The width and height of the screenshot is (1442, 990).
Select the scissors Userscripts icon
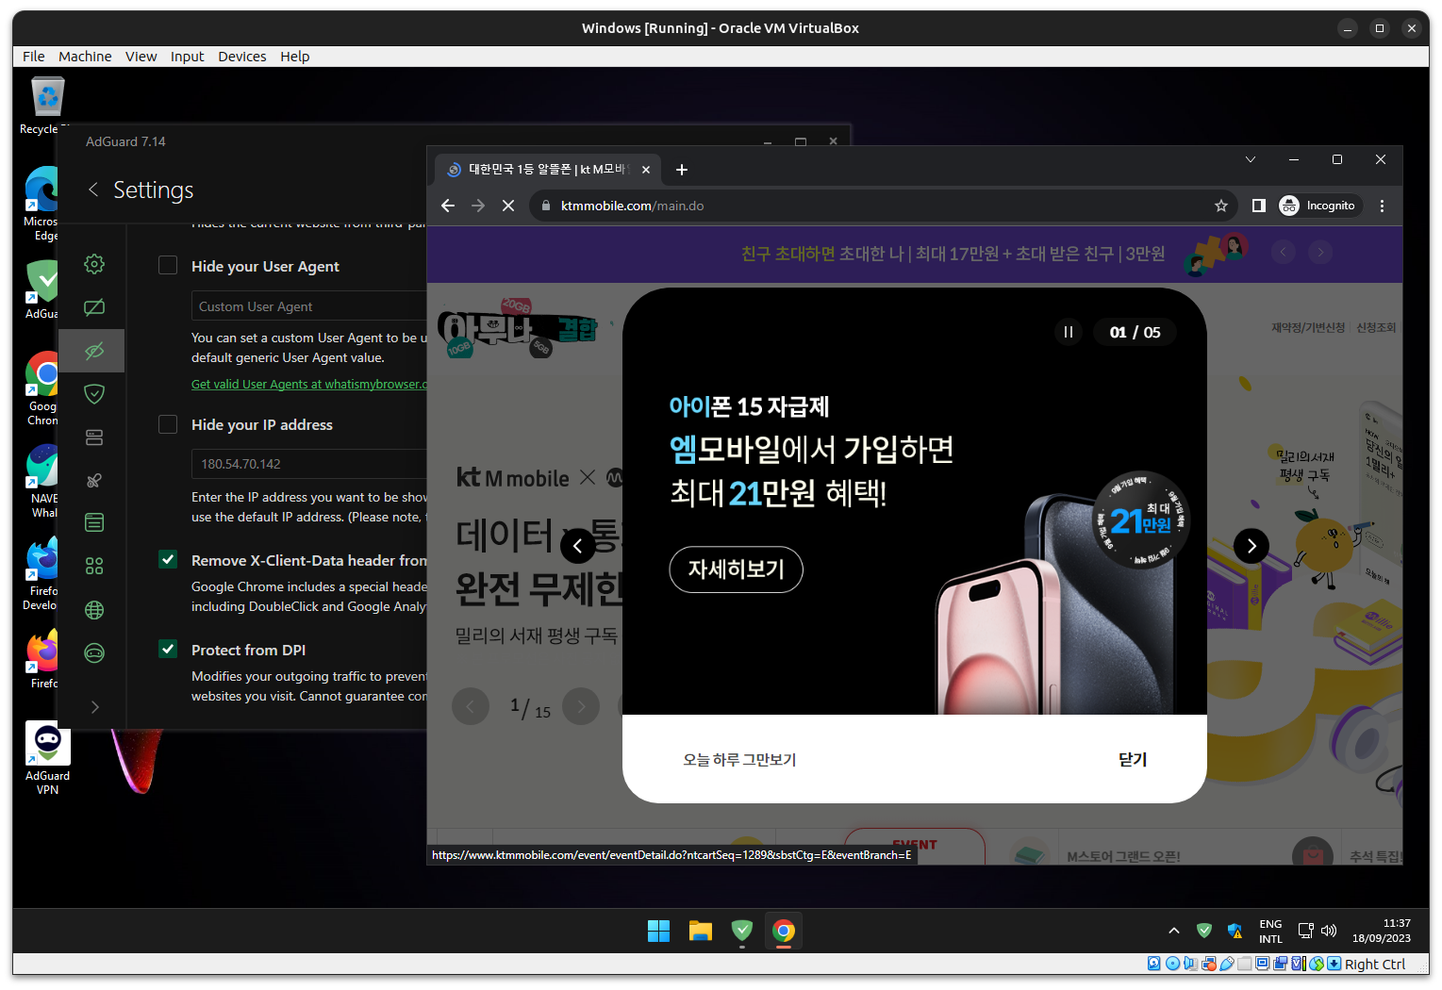coord(93,480)
